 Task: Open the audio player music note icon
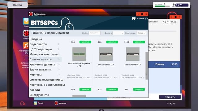pyautogui.click(x=26, y=46)
